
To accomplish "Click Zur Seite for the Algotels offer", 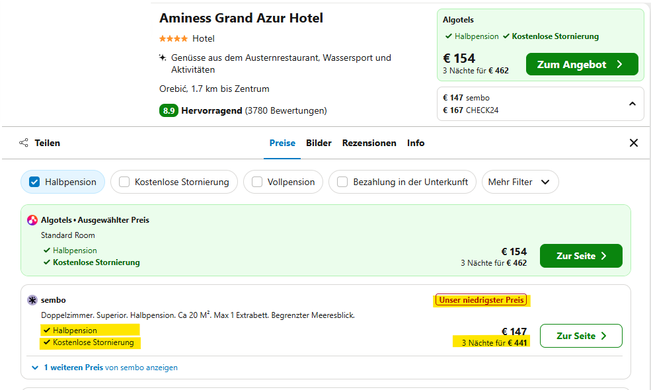I will pos(580,256).
